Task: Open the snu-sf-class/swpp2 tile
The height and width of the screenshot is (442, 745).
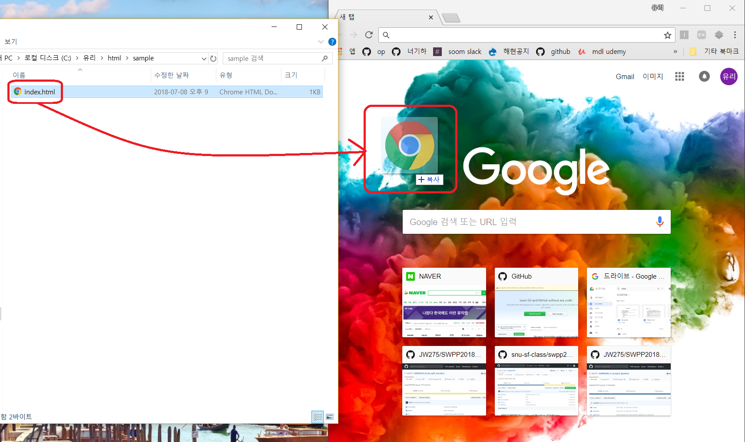Action: point(536,381)
